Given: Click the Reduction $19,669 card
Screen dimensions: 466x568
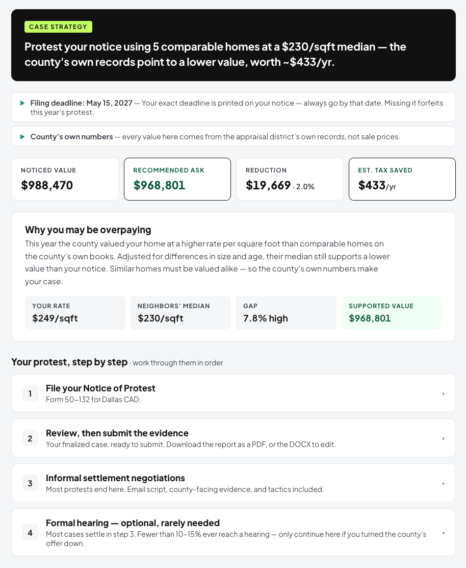Looking at the screenshot, I should pyautogui.click(x=290, y=179).
